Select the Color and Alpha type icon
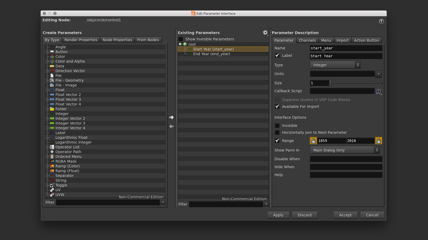 point(52,61)
